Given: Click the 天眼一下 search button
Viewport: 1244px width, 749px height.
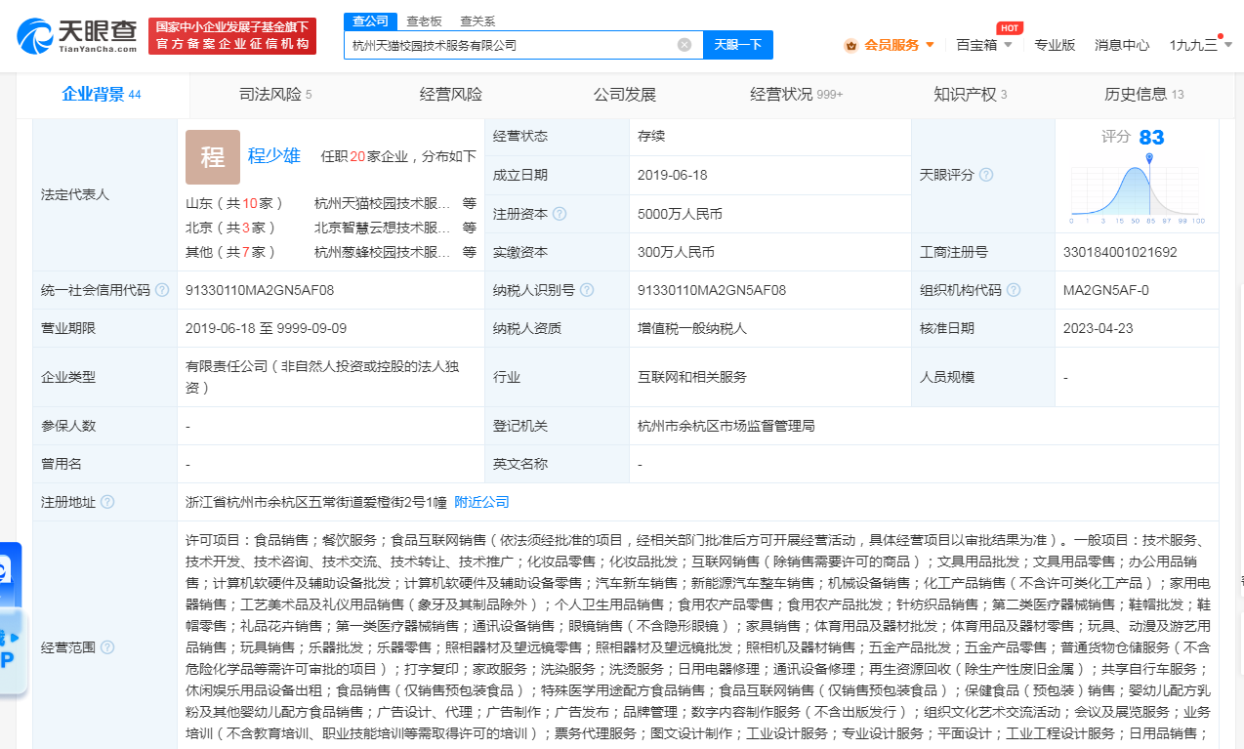Looking at the screenshot, I should (738, 45).
